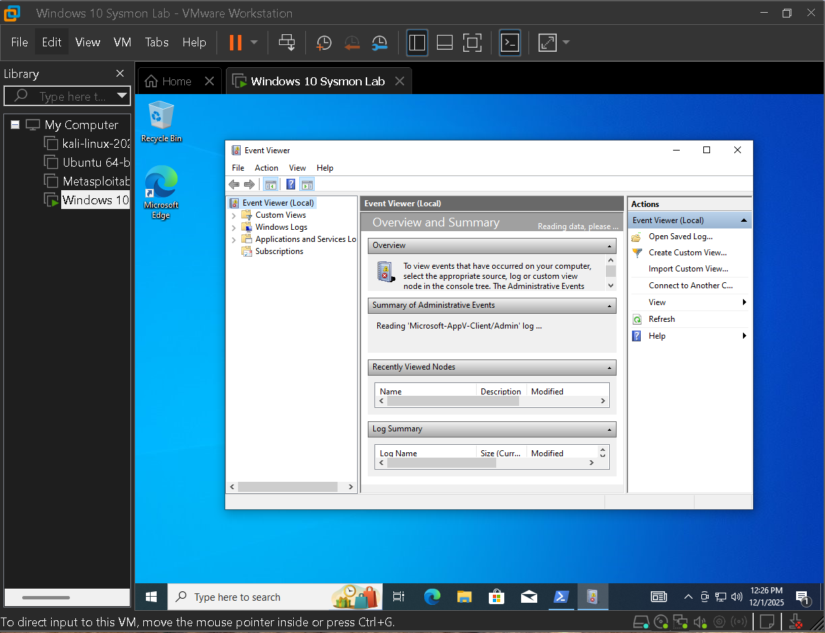Show or hide the Action pane
825x633 pixels.
tap(307, 183)
